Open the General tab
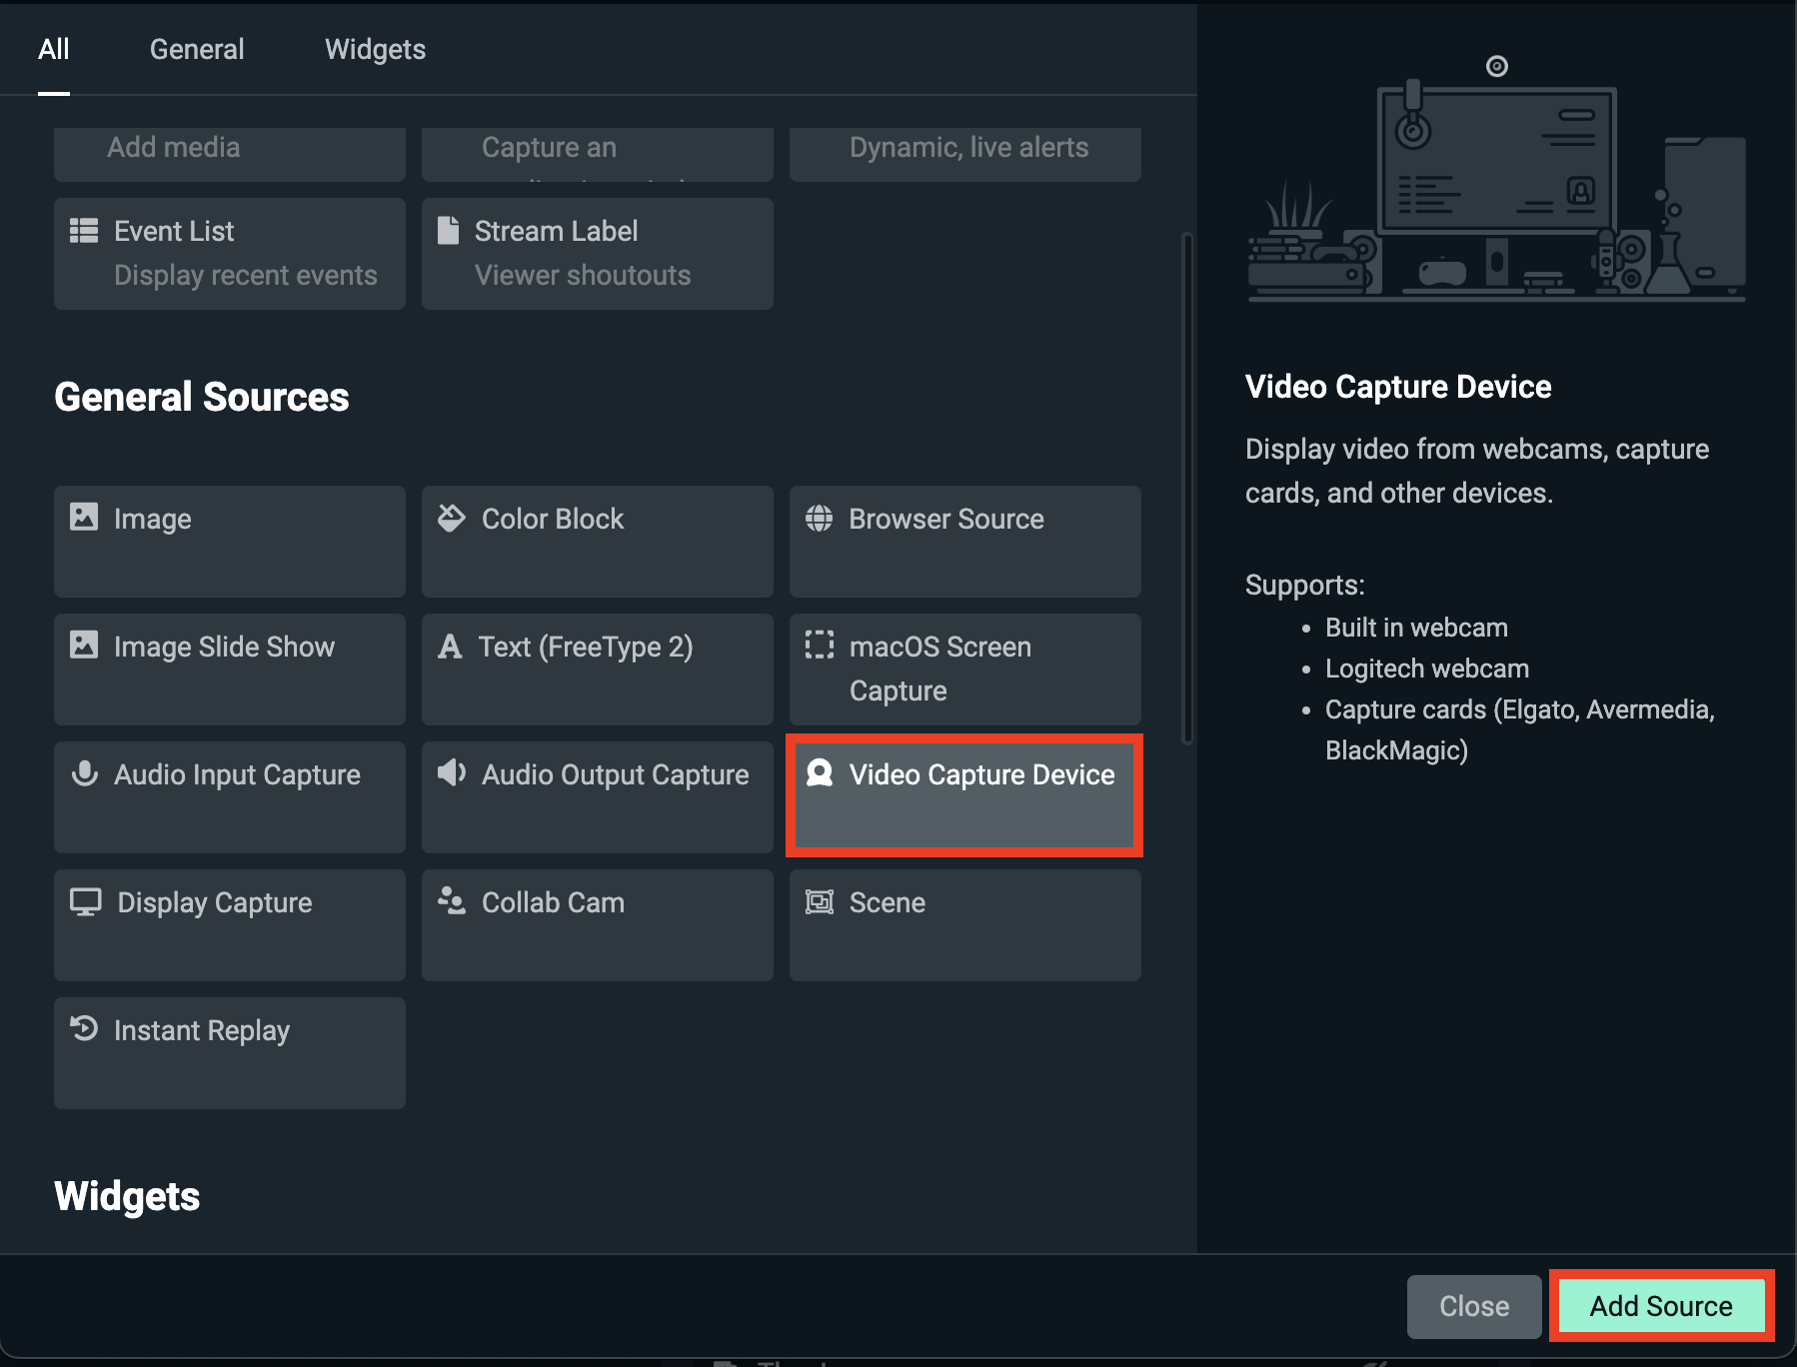The height and width of the screenshot is (1367, 1797). [x=196, y=49]
